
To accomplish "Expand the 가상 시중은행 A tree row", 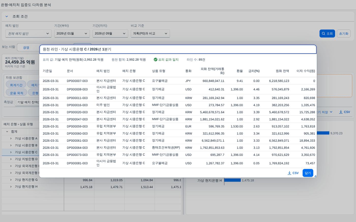I will pyautogui.click(x=11, y=138).
